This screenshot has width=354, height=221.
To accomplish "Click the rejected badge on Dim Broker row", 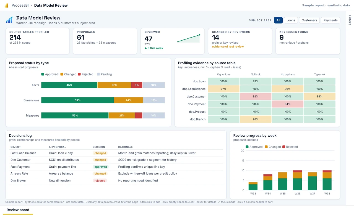I will [100, 181].
